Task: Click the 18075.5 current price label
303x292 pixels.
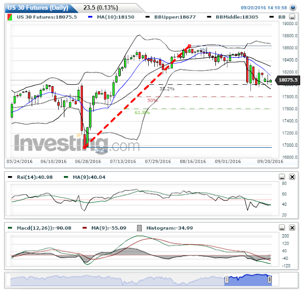Action: [288, 80]
